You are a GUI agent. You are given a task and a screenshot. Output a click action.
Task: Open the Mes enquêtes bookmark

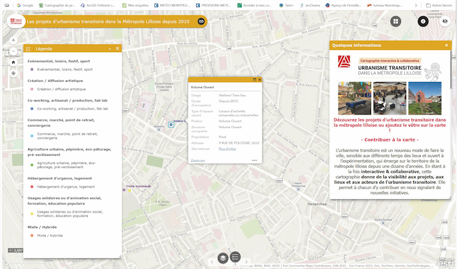pyautogui.click(x=135, y=5)
